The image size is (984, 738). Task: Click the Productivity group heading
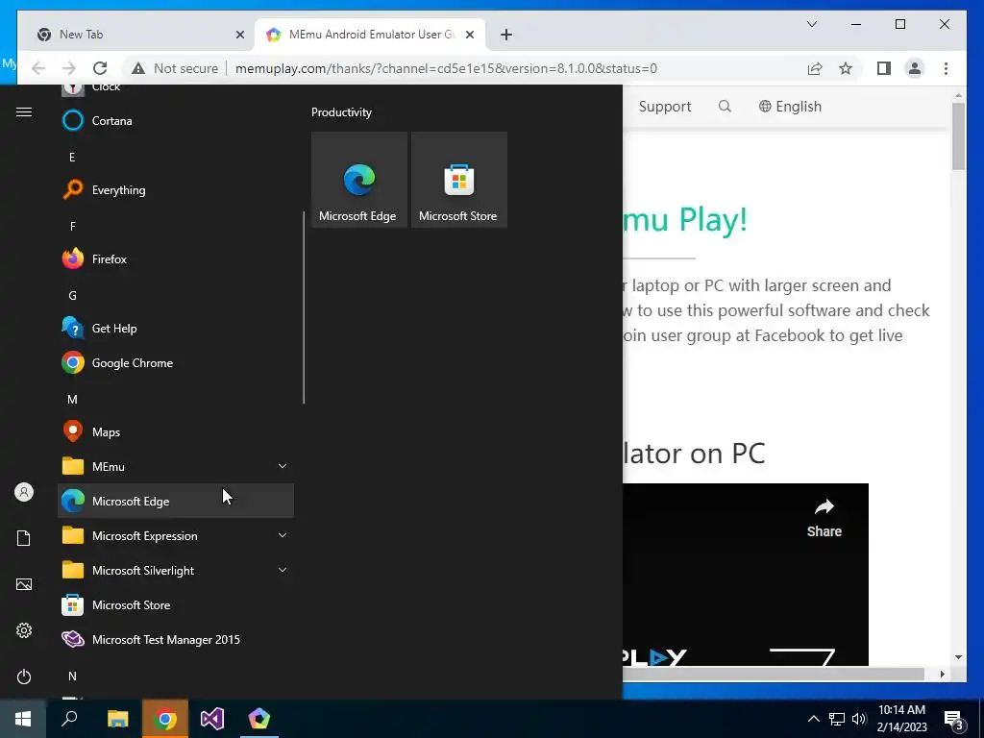(x=341, y=112)
